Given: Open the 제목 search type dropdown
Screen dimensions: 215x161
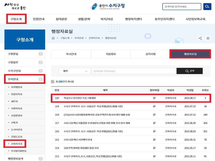Looking at the screenshot, I should tap(75, 71).
